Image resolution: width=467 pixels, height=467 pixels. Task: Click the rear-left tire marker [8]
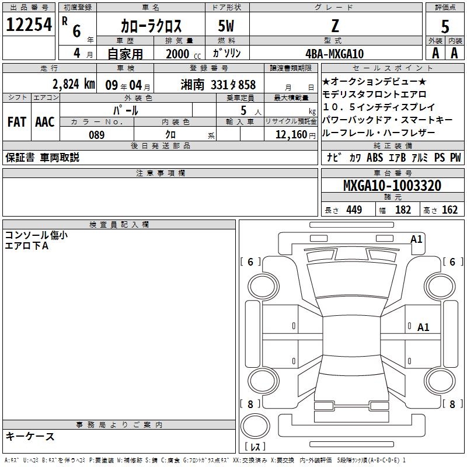(251, 404)
